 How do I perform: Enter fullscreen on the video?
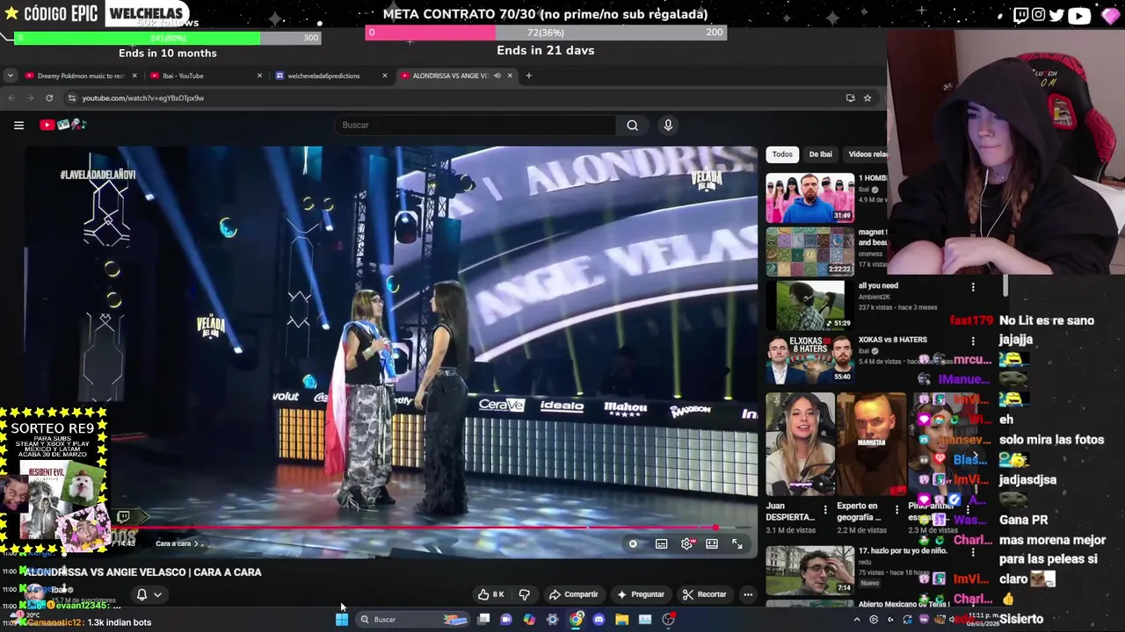coord(737,544)
